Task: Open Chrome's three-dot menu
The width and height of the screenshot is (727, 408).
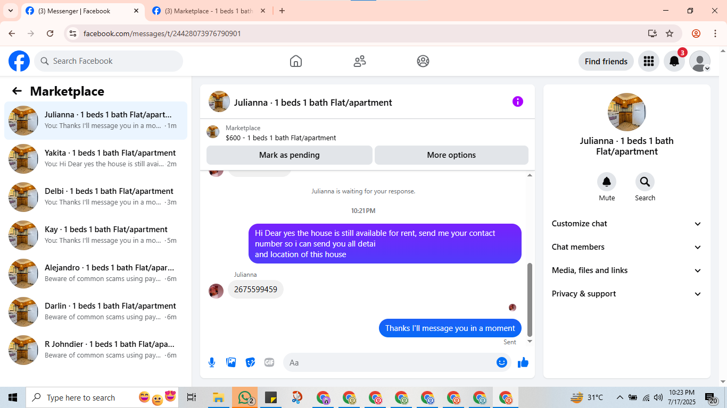Action: (x=715, y=33)
